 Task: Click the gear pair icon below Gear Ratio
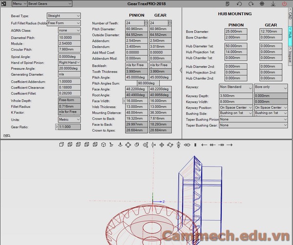(7, 136)
